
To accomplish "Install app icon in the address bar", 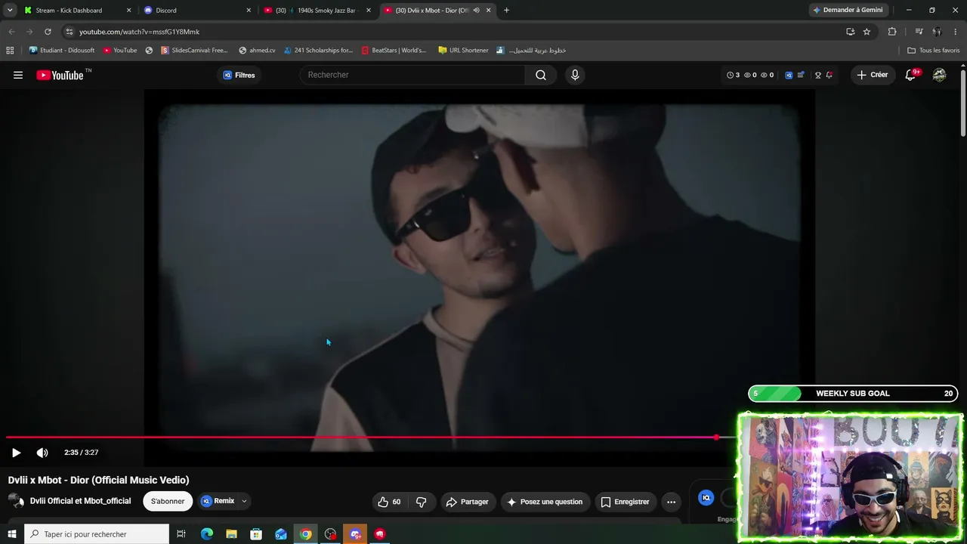I will click(x=850, y=32).
